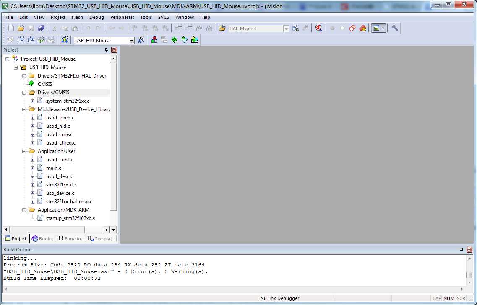Screen dimensions: 477x305
Task: Disable all breakpoints with the toolbar icon
Action: pyautogui.click(x=352, y=28)
